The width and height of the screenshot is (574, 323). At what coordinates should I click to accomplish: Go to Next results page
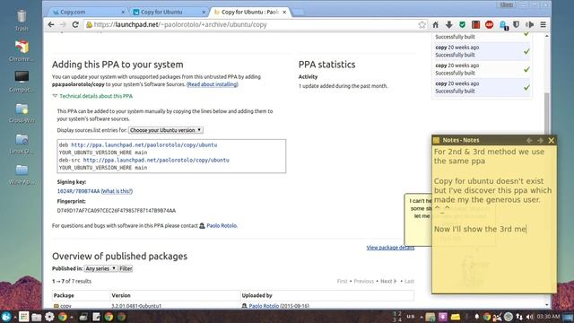(x=388, y=281)
